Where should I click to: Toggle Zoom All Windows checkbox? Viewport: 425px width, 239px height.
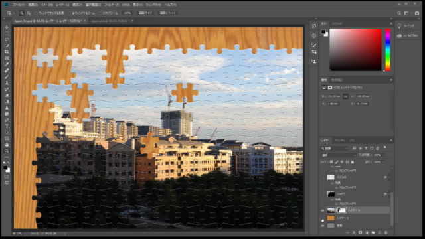click(x=69, y=13)
